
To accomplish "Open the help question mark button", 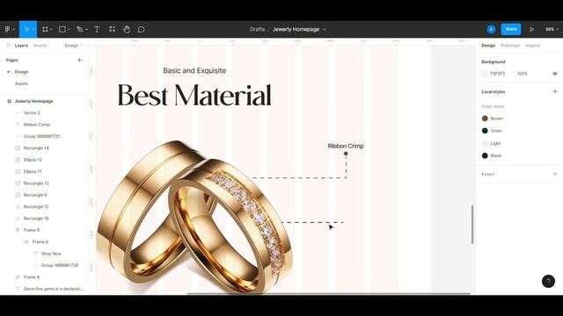I will tap(548, 281).
